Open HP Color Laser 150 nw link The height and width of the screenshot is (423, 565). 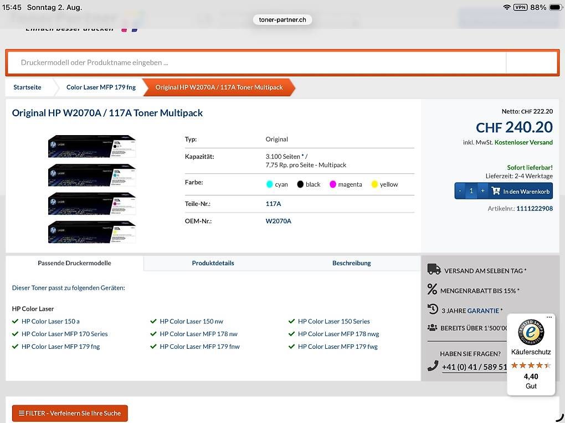tap(191, 321)
